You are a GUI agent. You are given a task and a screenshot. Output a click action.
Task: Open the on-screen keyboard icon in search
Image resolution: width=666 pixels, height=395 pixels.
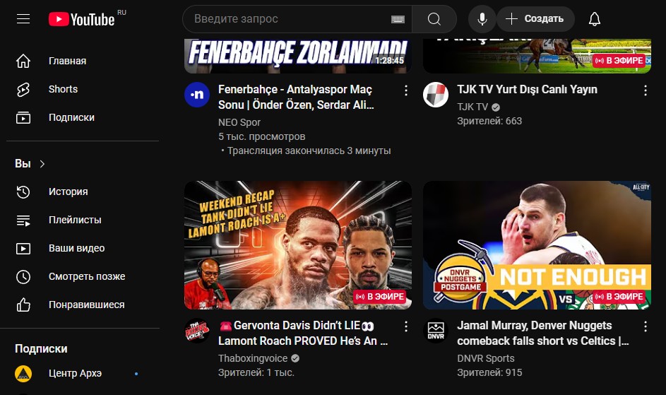click(398, 19)
